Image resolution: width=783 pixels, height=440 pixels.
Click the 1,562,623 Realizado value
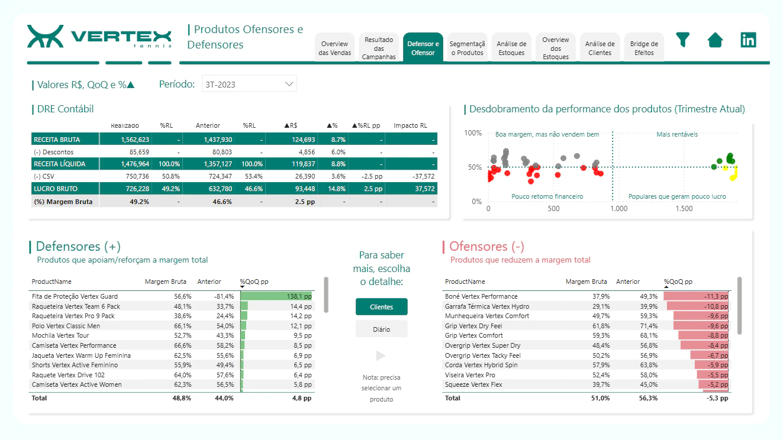pyautogui.click(x=134, y=140)
